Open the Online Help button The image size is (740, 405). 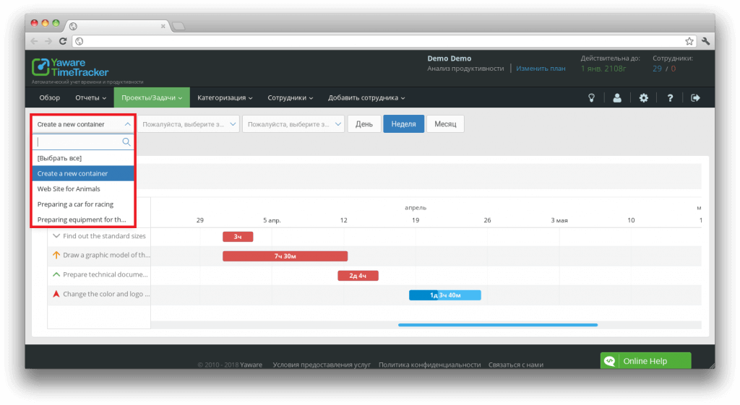coord(645,361)
